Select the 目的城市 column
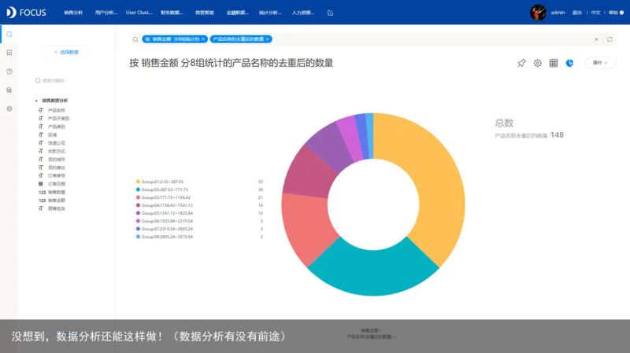 (x=57, y=160)
